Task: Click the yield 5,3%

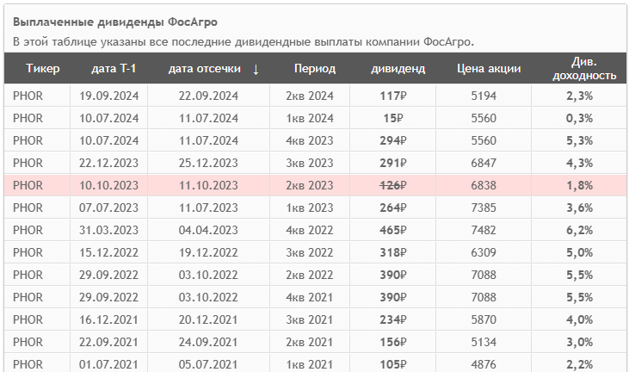Action: (580, 141)
